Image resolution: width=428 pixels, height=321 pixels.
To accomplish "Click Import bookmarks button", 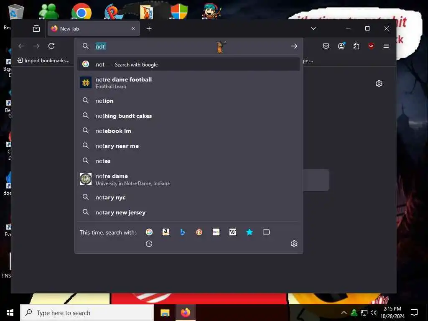I will pyautogui.click(x=43, y=61).
